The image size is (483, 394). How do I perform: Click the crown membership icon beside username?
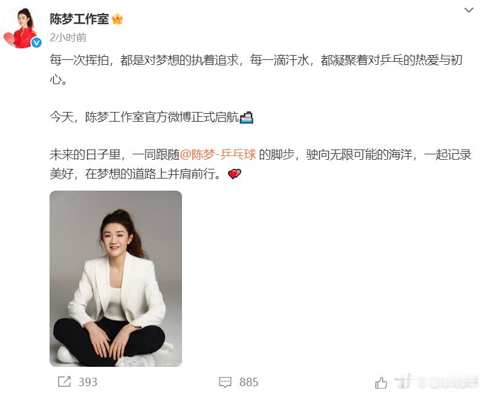(117, 19)
